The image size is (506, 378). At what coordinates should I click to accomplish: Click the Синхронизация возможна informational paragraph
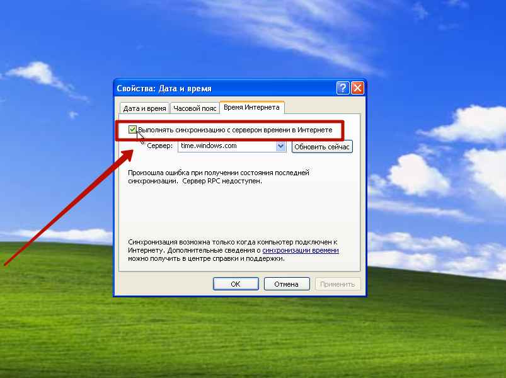(233, 250)
